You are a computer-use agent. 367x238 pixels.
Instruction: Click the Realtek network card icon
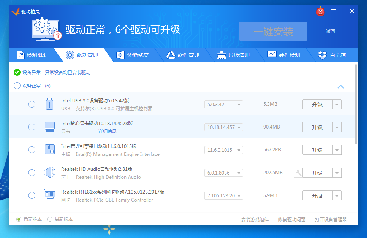click(49, 195)
